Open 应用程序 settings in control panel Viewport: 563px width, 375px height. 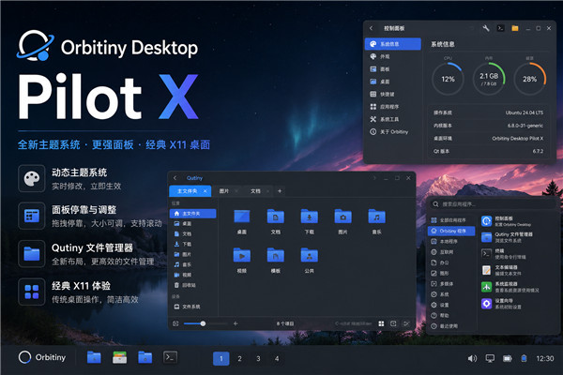[x=393, y=107]
